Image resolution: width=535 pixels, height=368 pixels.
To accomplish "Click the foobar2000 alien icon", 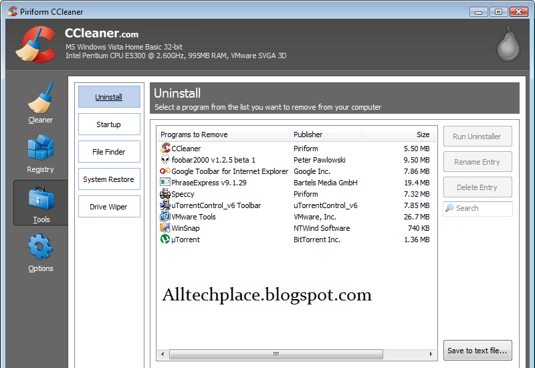I will click(x=165, y=159).
